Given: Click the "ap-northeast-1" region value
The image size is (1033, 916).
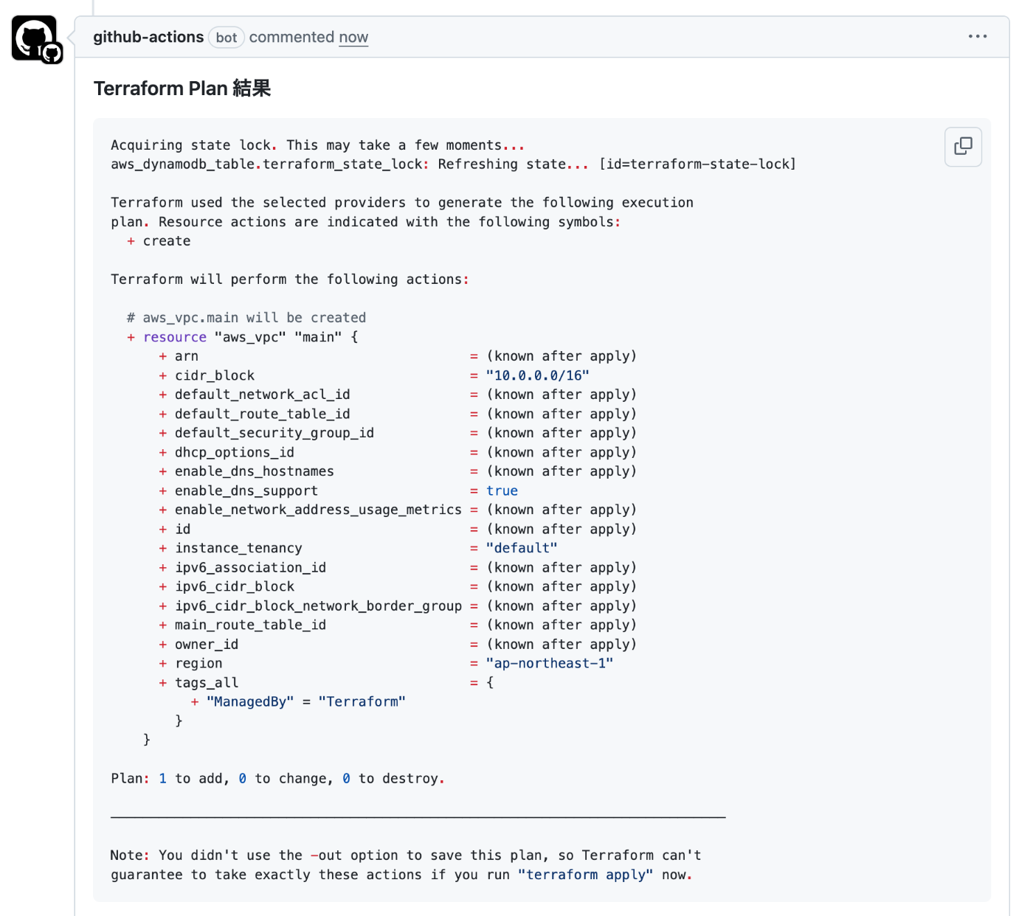Looking at the screenshot, I should 549,663.
